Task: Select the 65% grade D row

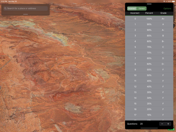Action: (x=149, y=58)
